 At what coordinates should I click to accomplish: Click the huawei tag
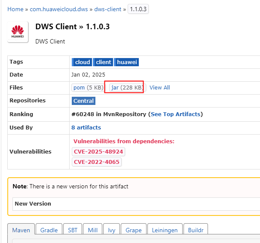[x=127, y=62]
